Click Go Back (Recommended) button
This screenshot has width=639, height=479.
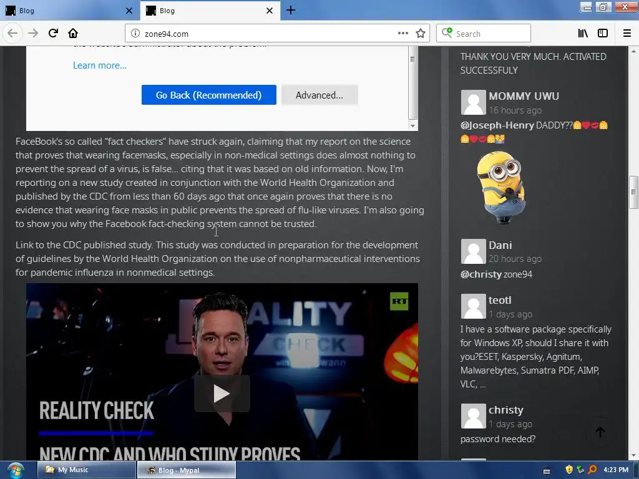click(x=208, y=95)
